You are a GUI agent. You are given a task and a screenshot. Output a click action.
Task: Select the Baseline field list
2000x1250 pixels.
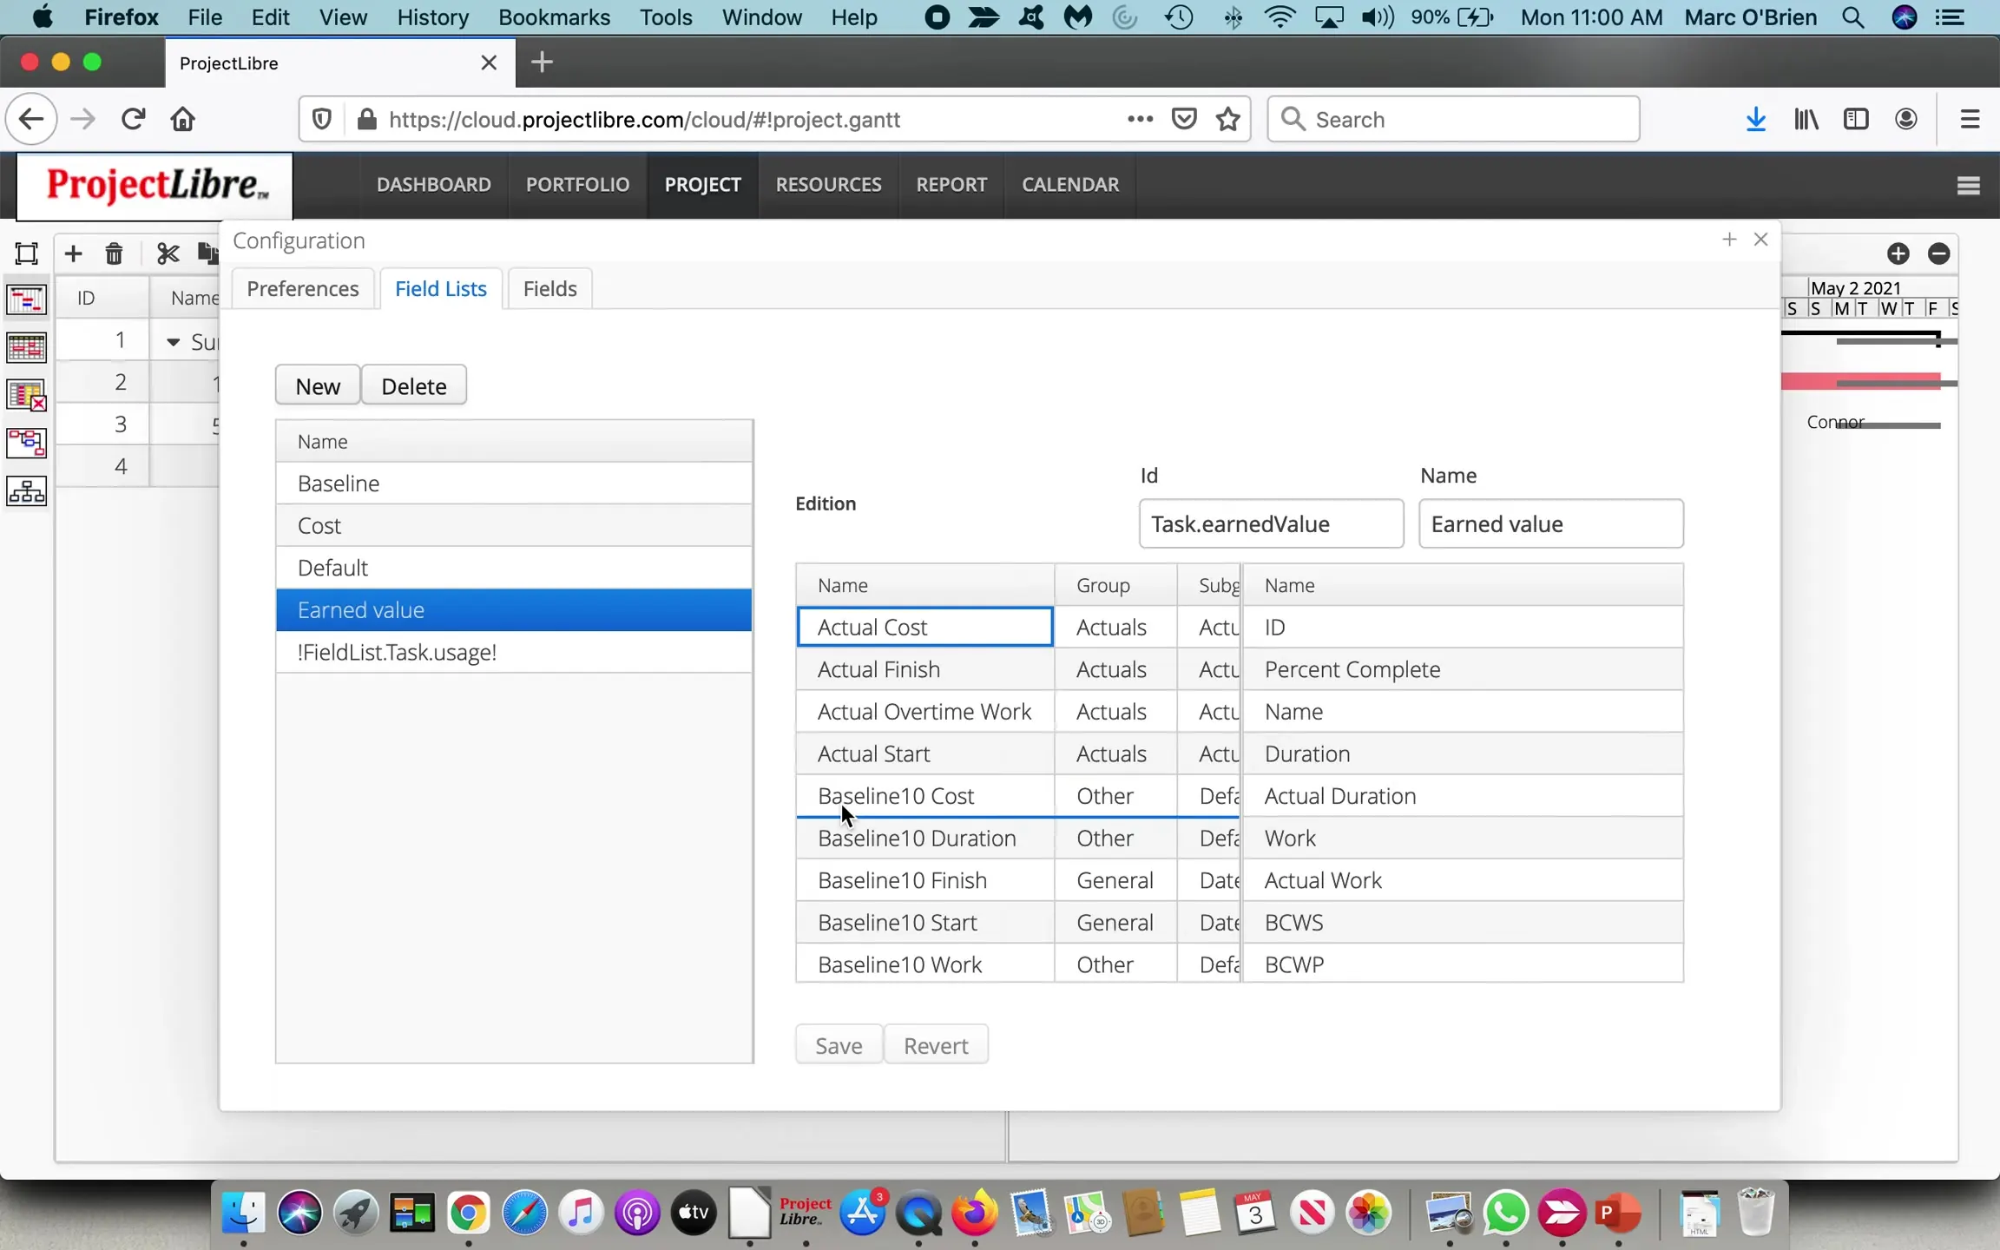pyautogui.click(x=514, y=484)
